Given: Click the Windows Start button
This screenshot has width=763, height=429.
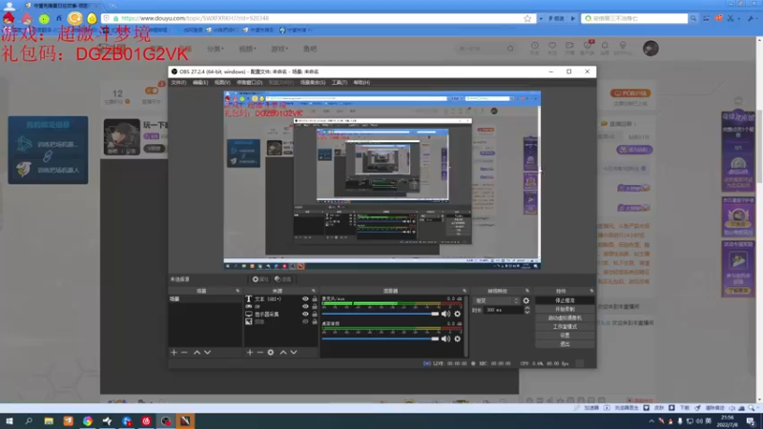Looking at the screenshot, I should (x=10, y=420).
